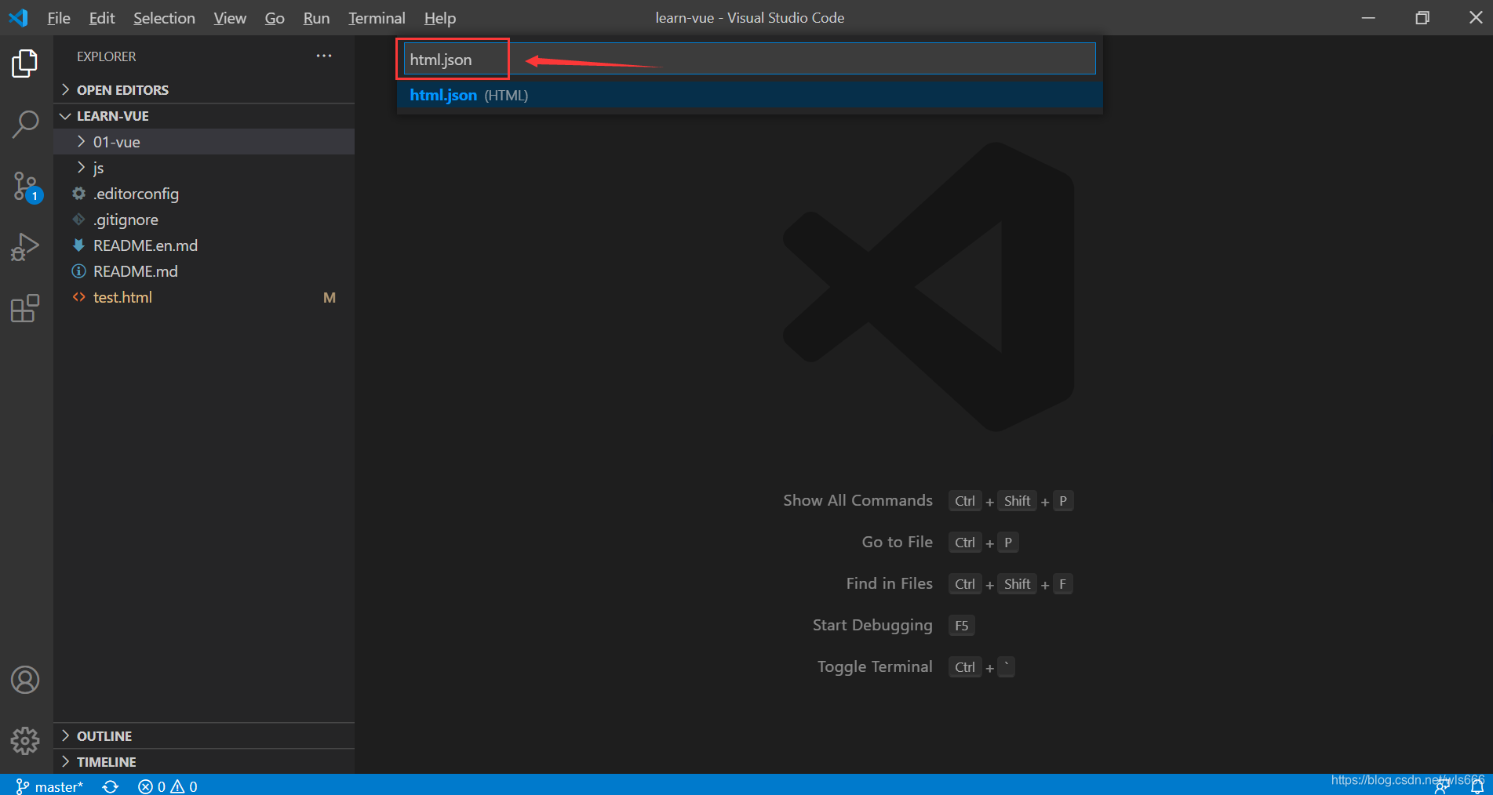Click Find in Files hint text
Image resolution: width=1493 pixels, height=795 pixels.
(x=889, y=583)
